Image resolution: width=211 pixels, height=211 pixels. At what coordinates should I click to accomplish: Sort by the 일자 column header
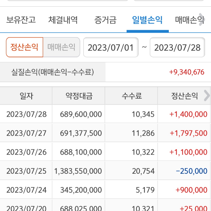pos(26,96)
